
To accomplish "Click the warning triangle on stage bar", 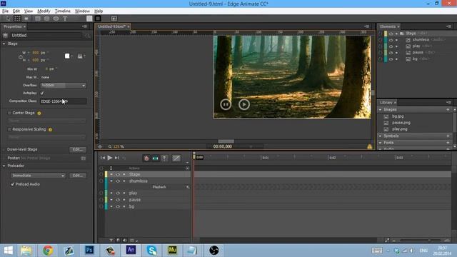I will [370, 146].
